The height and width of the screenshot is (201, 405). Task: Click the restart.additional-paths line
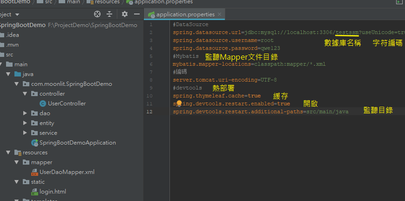pyautogui.click(x=261, y=112)
